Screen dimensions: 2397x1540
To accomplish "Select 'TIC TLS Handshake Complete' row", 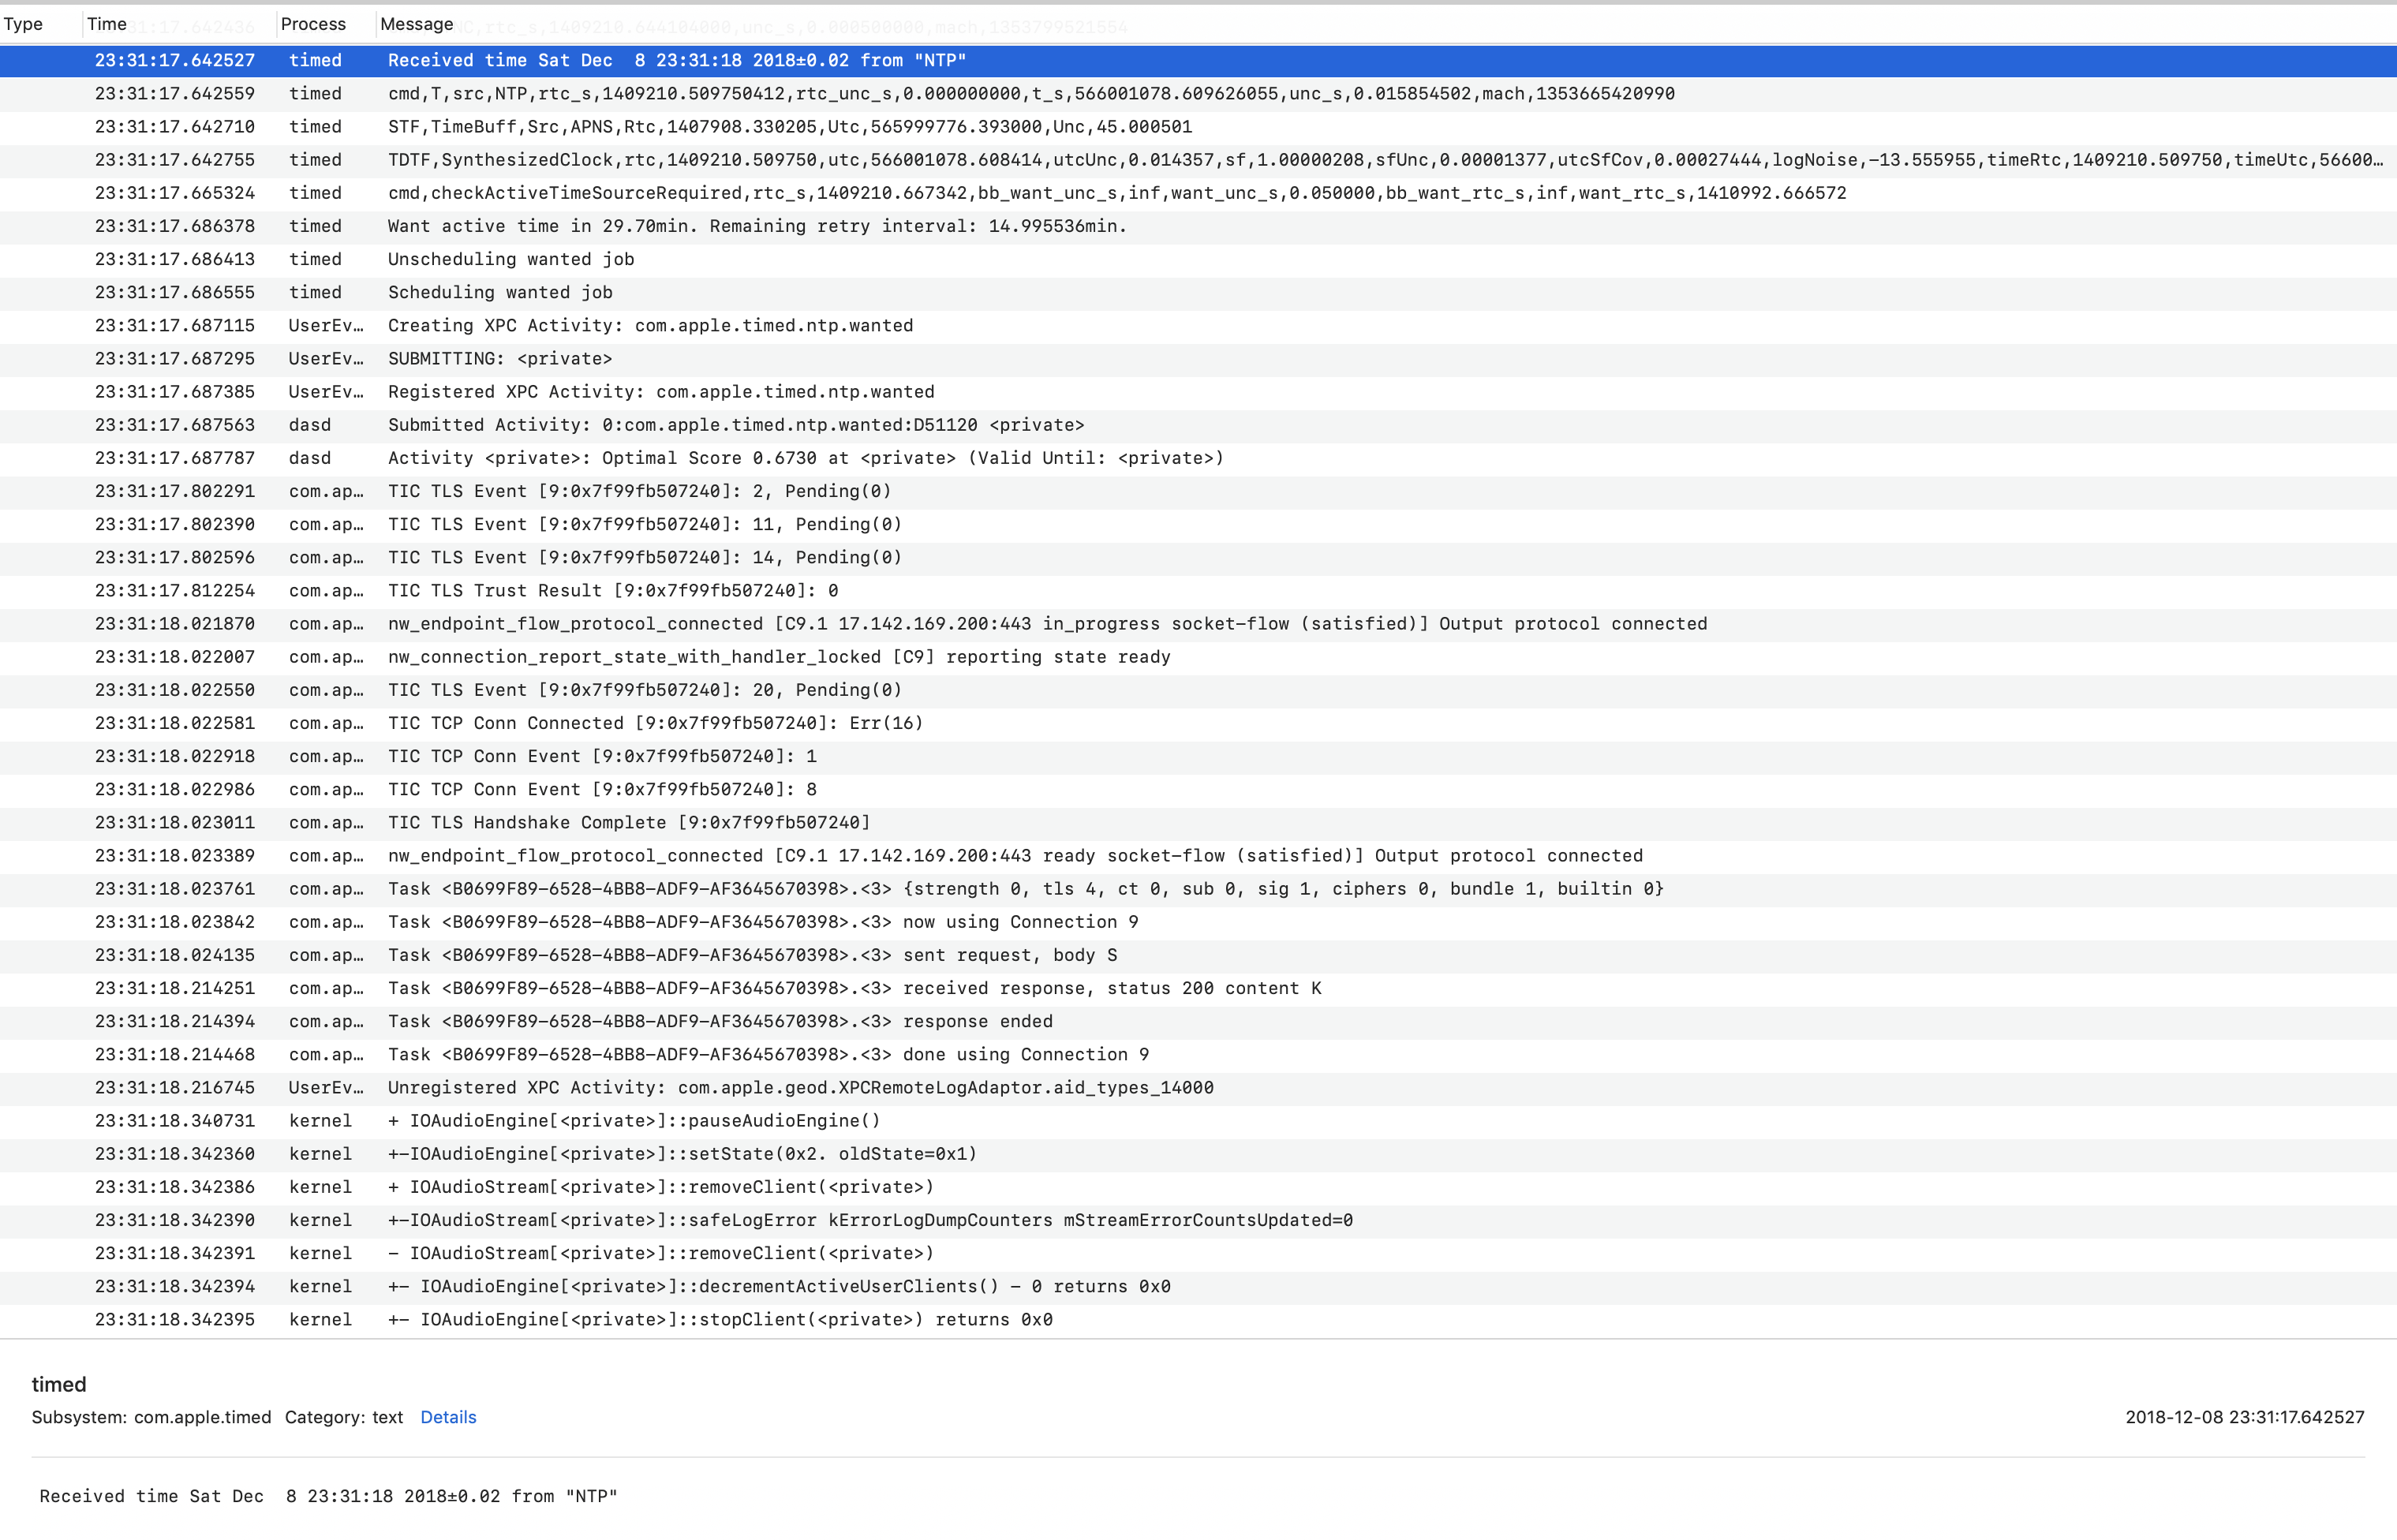I will [1198, 822].
